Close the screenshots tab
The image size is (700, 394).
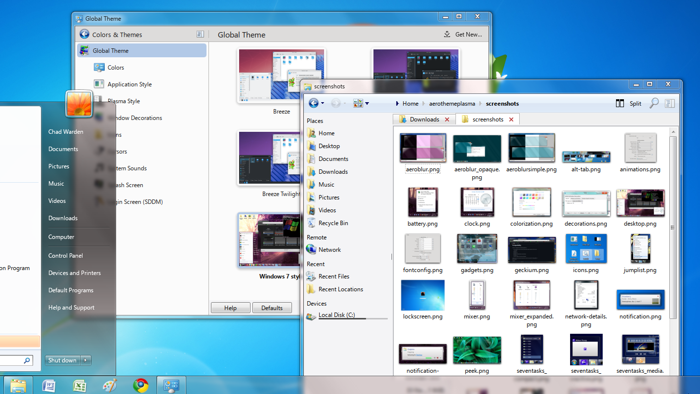511,119
